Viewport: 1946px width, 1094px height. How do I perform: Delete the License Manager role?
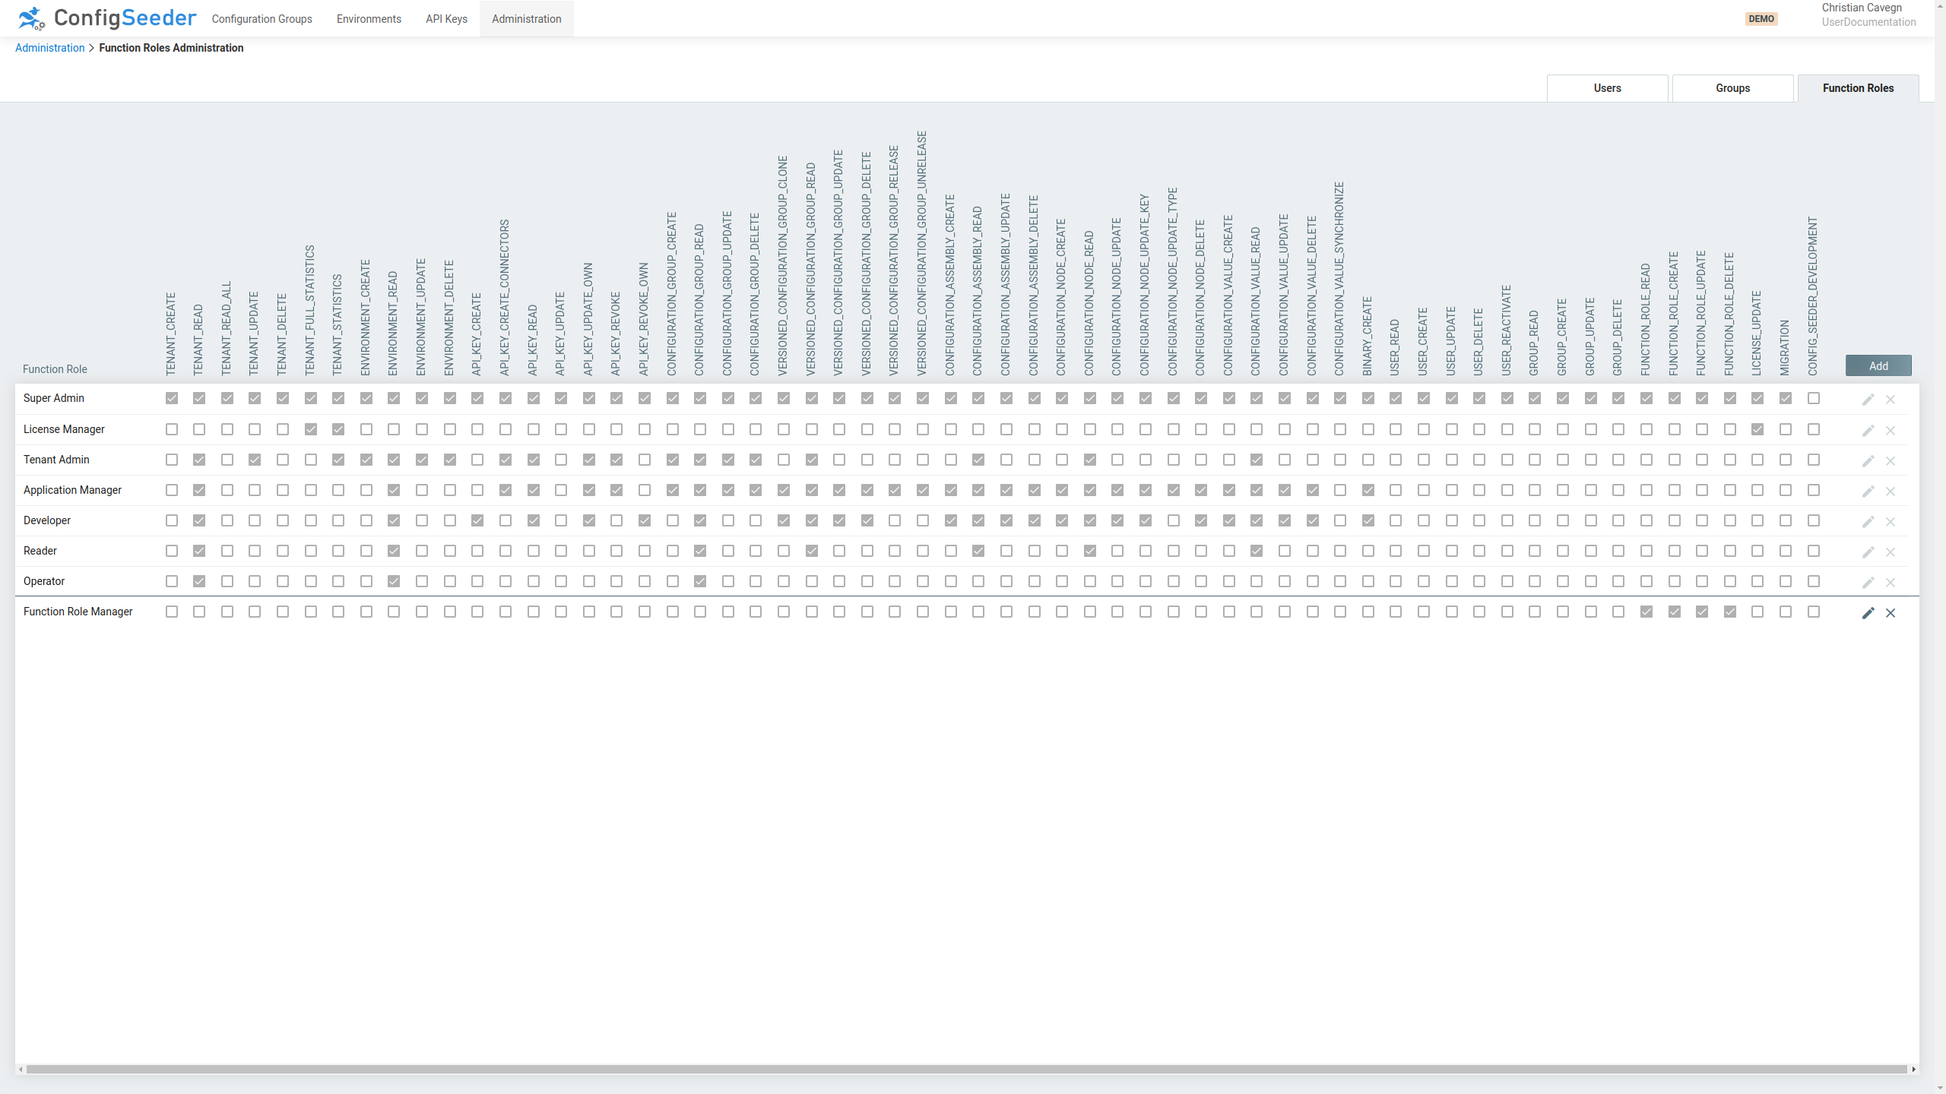tap(1891, 430)
